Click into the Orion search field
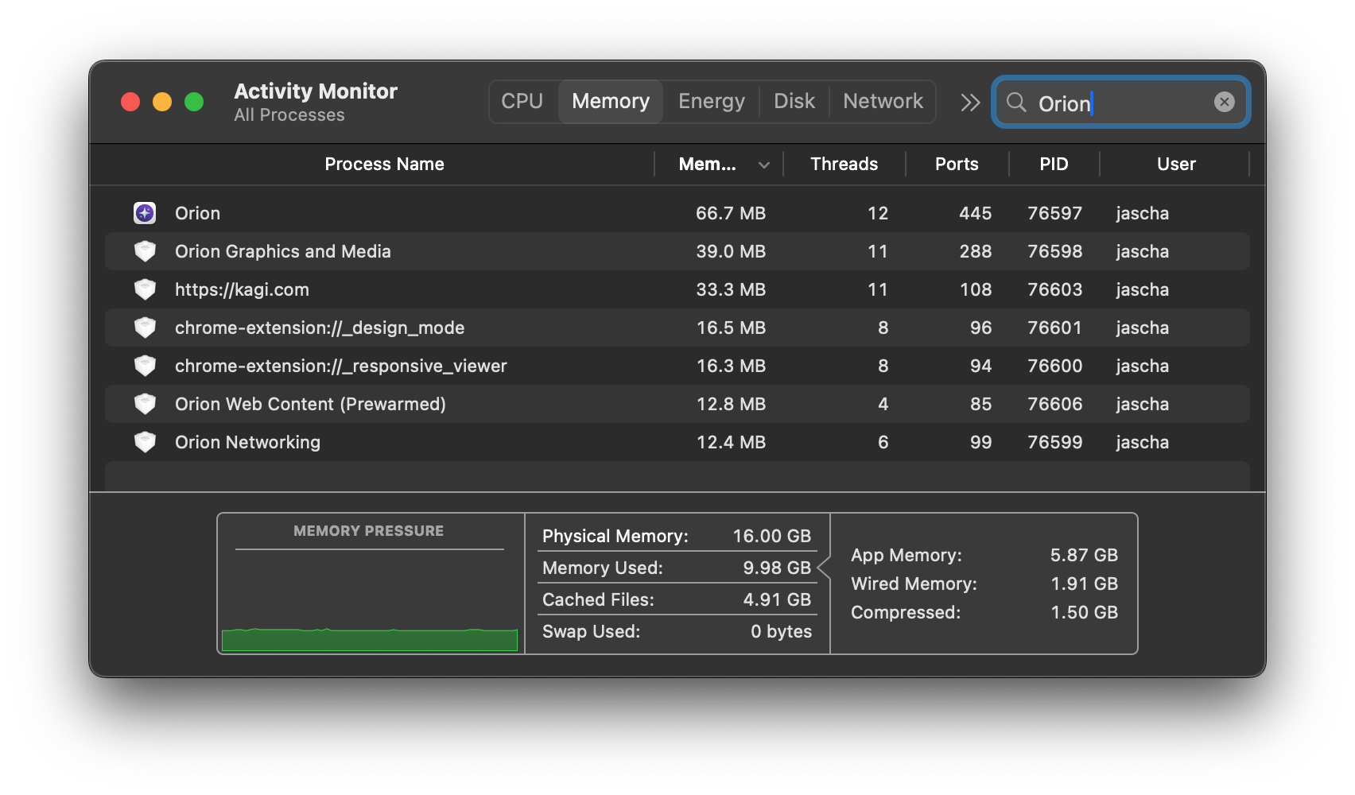 click(1123, 103)
